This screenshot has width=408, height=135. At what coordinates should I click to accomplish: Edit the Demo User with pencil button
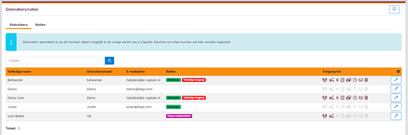396,98
